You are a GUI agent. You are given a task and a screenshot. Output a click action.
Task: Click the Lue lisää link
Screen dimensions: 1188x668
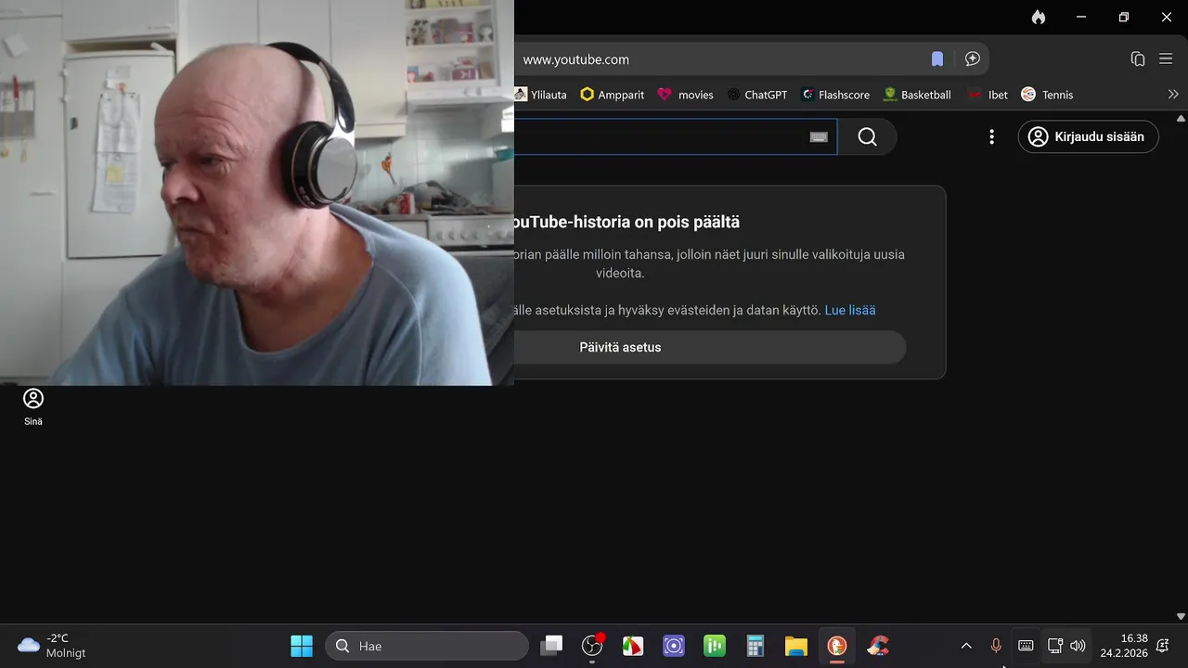click(850, 310)
